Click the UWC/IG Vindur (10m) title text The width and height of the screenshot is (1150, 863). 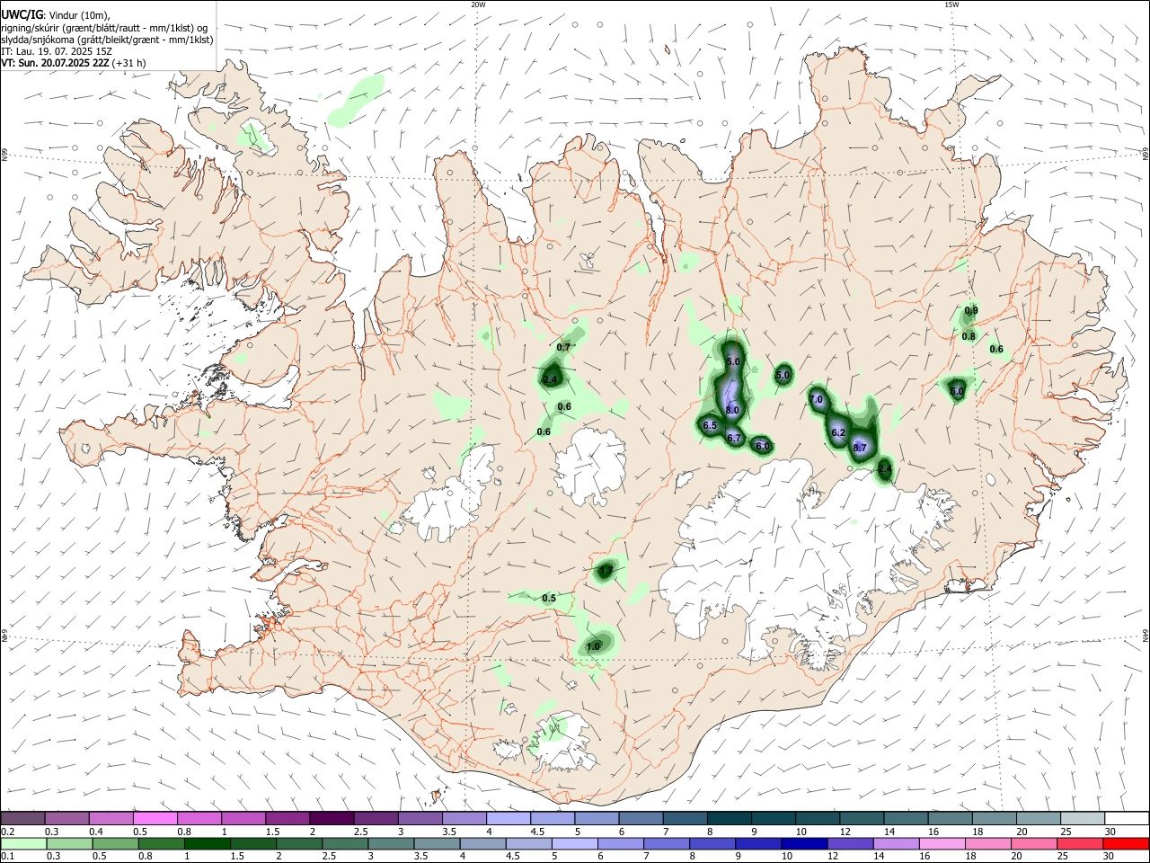[x=54, y=15]
